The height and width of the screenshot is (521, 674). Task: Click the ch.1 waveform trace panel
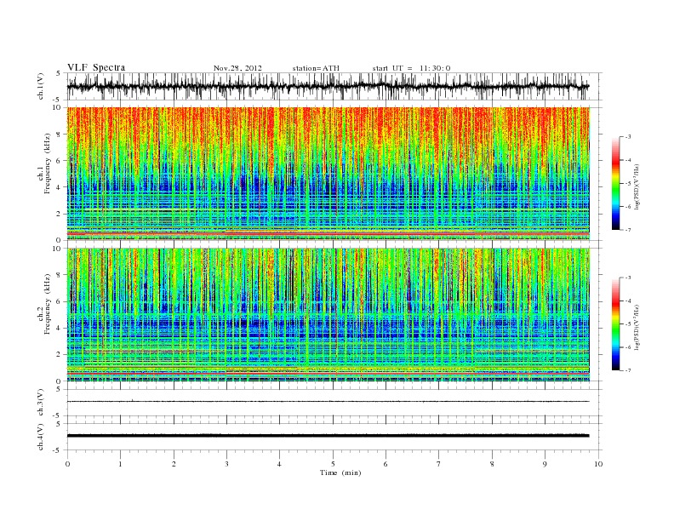click(x=334, y=86)
